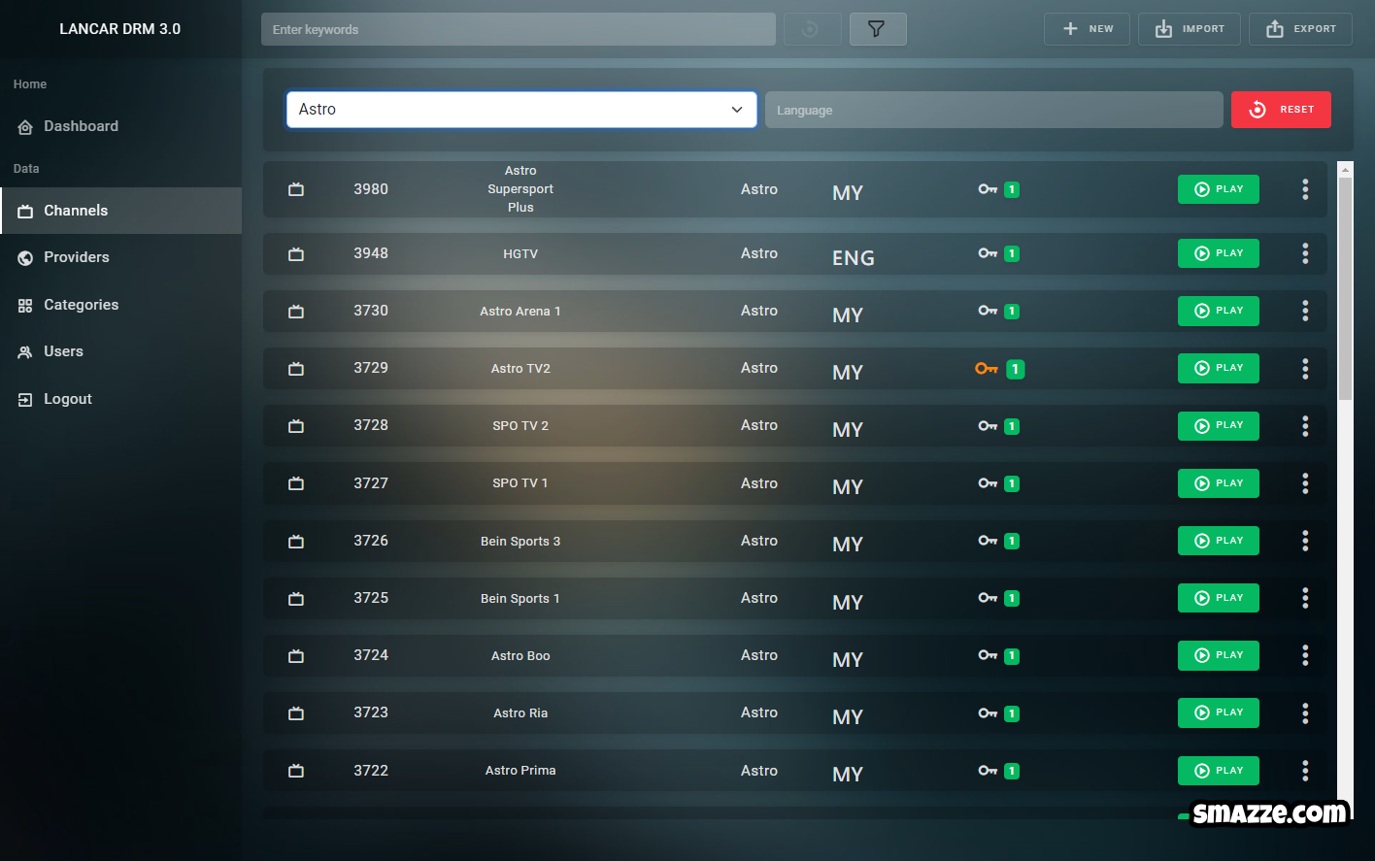Viewport: 1375px width, 861px height.
Task: Click the ENG language label on HGTV row
Action: pyautogui.click(x=854, y=258)
